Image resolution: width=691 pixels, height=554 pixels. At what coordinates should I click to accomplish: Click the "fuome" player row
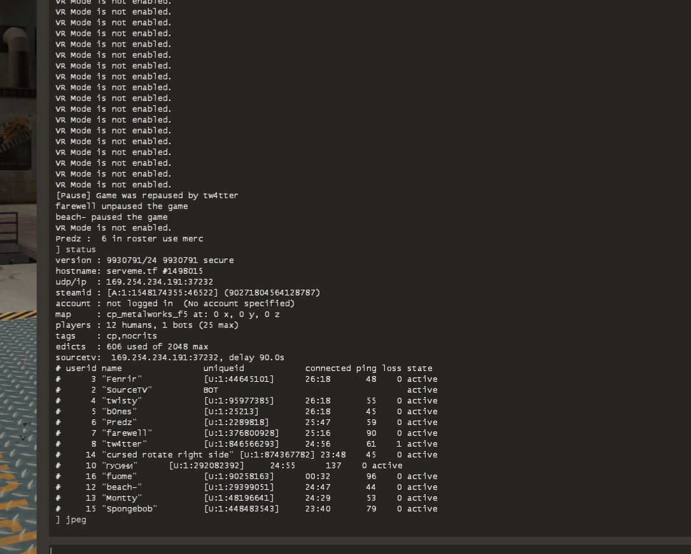pyautogui.click(x=119, y=476)
